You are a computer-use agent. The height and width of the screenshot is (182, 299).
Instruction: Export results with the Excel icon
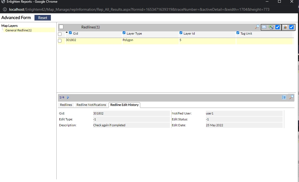tap(271, 27)
